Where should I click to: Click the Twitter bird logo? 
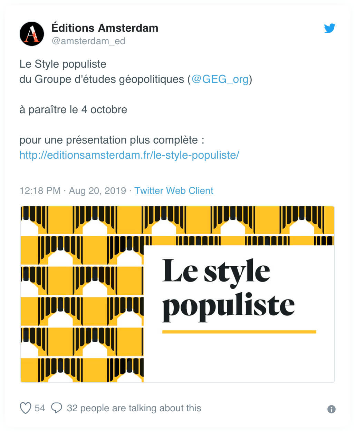click(329, 28)
